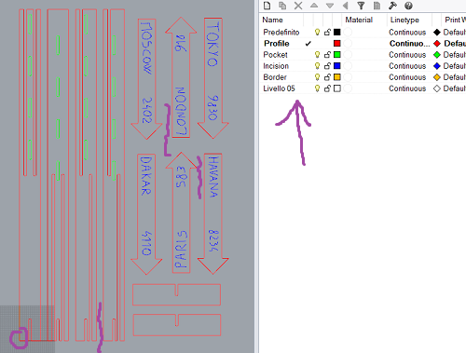Click the current layer checkmark on Profile
Image resolution: width=466 pixels, height=353 pixels.
(308, 44)
